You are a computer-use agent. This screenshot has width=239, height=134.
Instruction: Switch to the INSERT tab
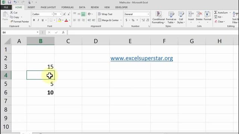pyautogui.click(x=31, y=7)
